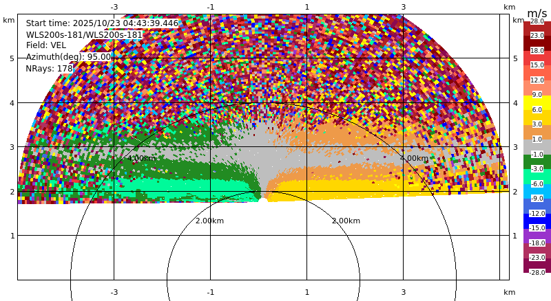Click the '28.0' colorbar label
This screenshot has width=551, height=301.
pos(537,21)
